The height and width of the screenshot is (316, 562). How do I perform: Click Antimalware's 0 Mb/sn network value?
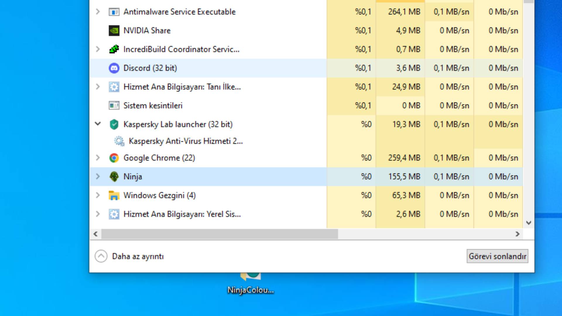click(503, 12)
